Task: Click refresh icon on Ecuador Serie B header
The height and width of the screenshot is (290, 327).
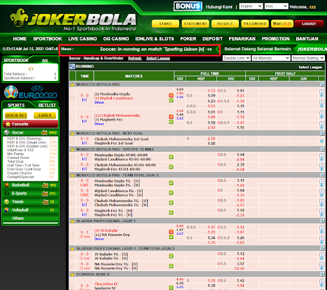Action: click(322, 274)
